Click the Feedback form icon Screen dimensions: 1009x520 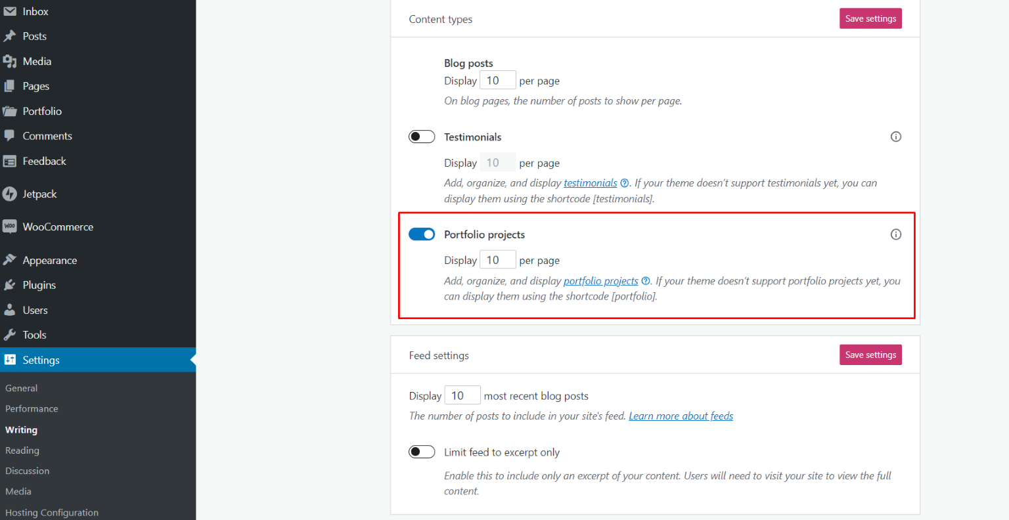pos(10,161)
